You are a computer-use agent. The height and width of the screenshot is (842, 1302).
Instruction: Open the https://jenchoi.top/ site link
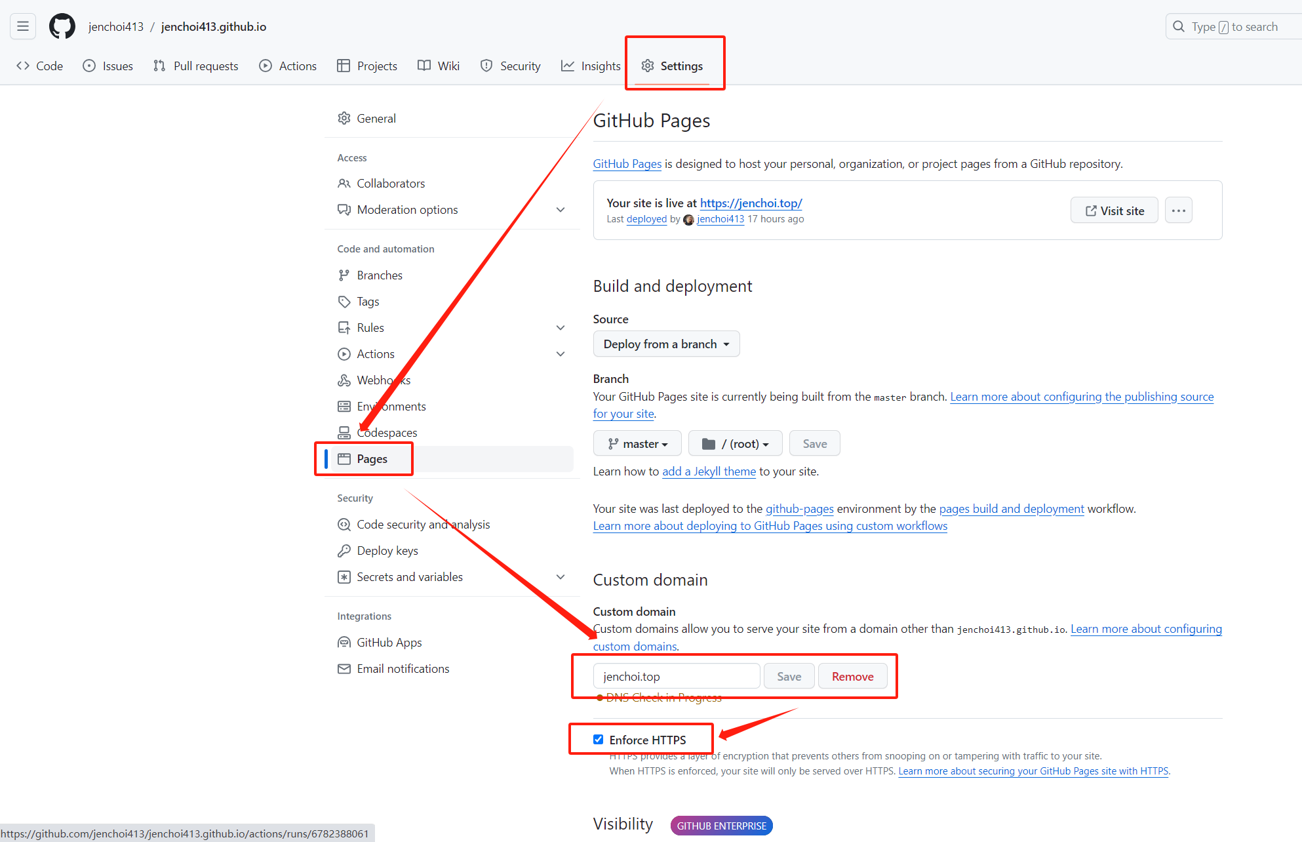[751, 203]
